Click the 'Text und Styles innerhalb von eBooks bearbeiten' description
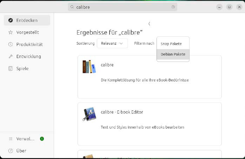 tap(143, 127)
